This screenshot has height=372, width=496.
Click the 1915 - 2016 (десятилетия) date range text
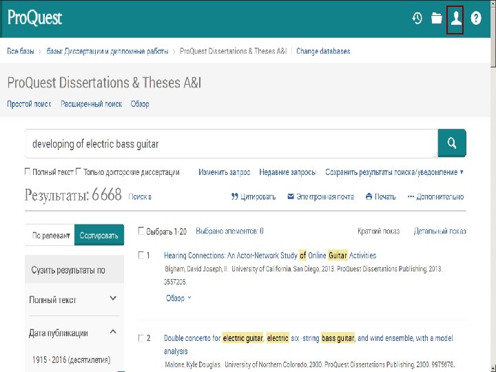click(x=71, y=360)
